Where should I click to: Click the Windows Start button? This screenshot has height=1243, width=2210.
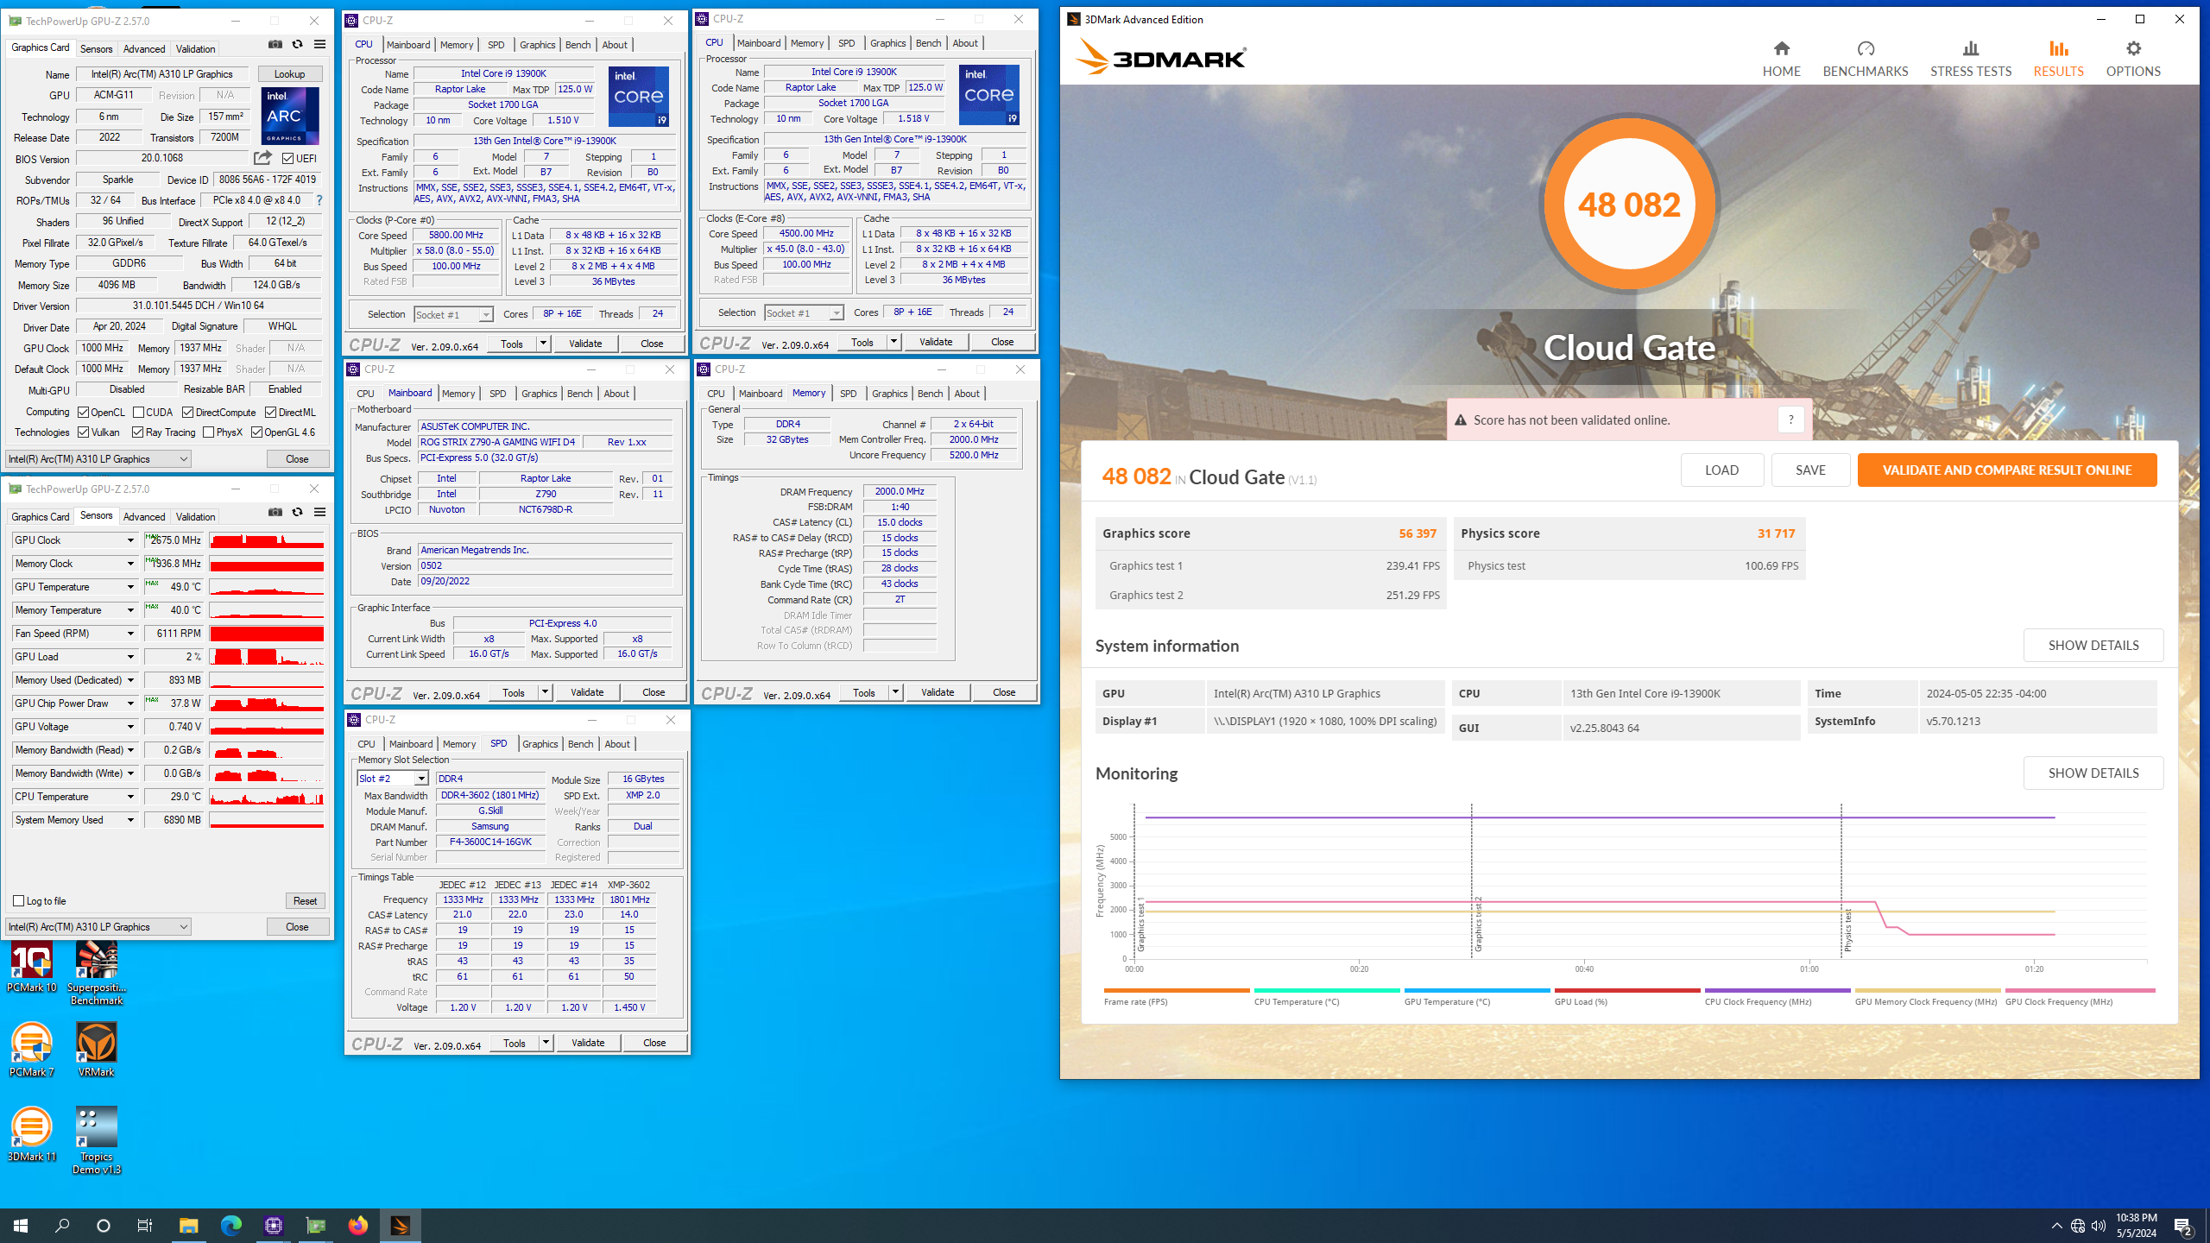click(21, 1225)
